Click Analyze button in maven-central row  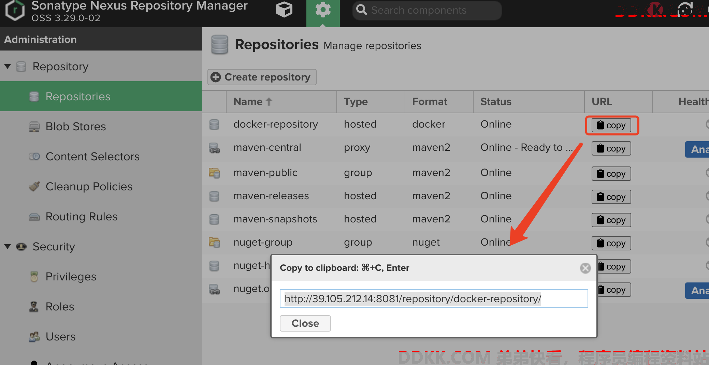pos(697,149)
